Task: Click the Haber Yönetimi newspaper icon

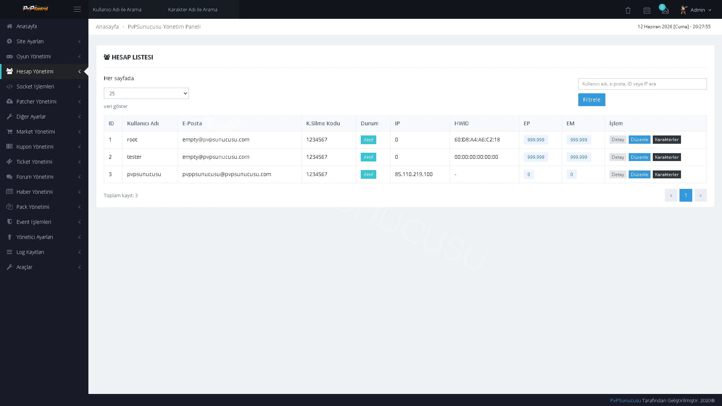Action: [9, 192]
